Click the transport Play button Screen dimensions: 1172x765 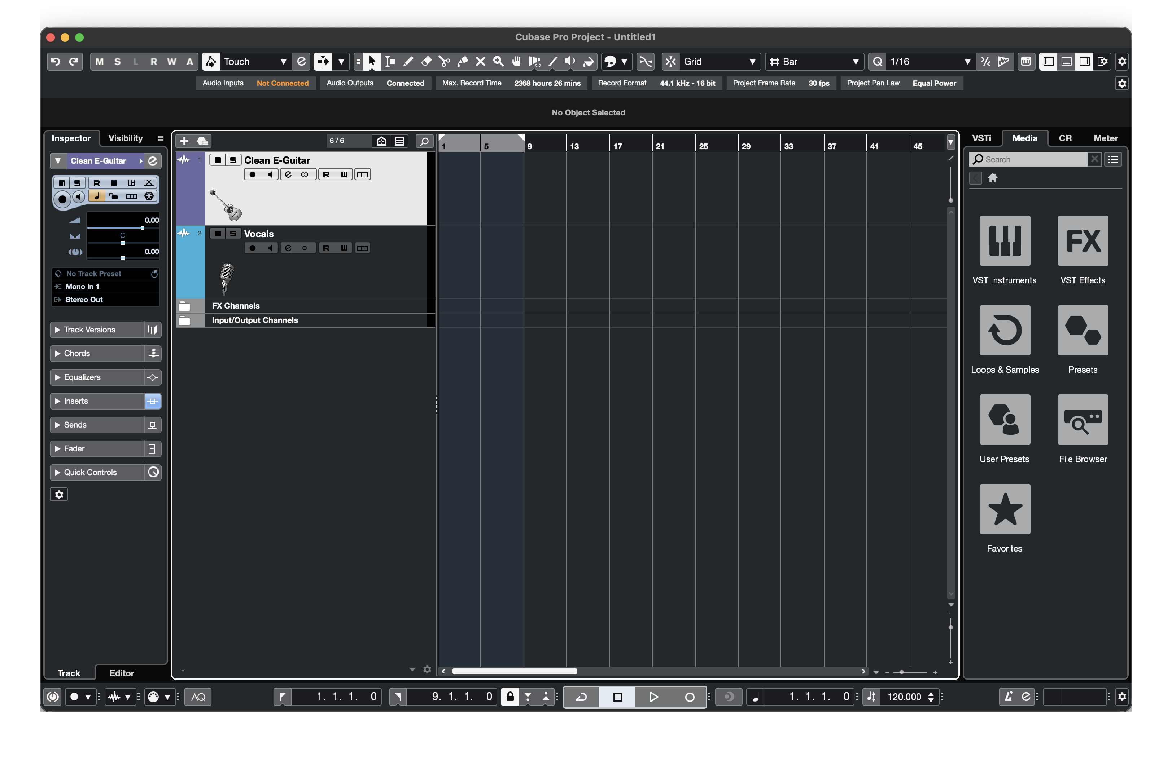tap(653, 697)
